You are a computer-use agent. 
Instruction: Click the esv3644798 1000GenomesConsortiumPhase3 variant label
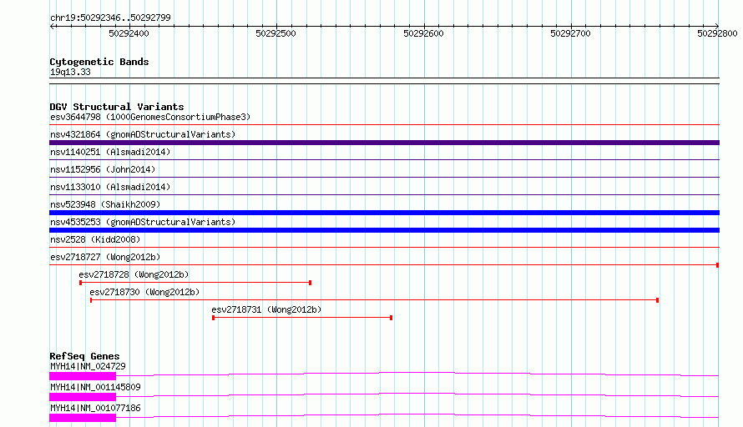[150, 117]
